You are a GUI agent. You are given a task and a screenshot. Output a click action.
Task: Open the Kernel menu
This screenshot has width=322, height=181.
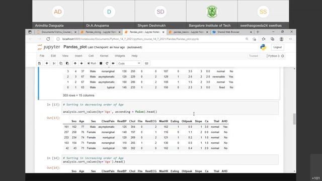tap(104, 56)
